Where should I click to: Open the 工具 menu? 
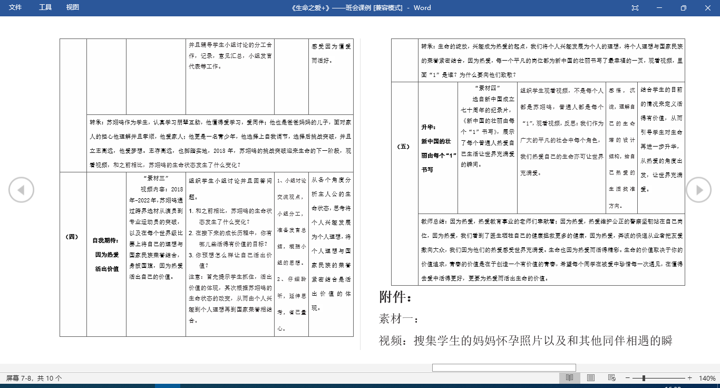pos(45,8)
